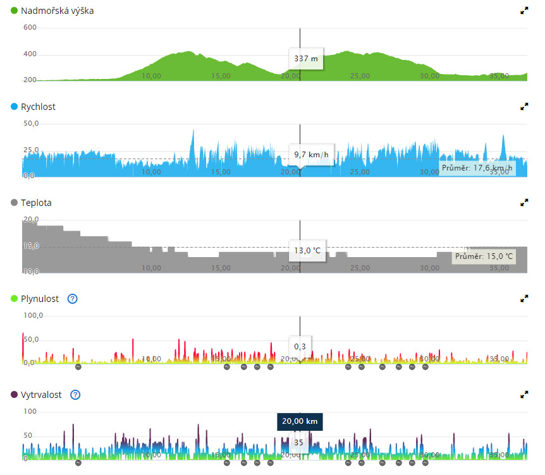The height and width of the screenshot is (475, 545).
Task: Click first marker icon below Plynulost chart
Action: [78, 366]
